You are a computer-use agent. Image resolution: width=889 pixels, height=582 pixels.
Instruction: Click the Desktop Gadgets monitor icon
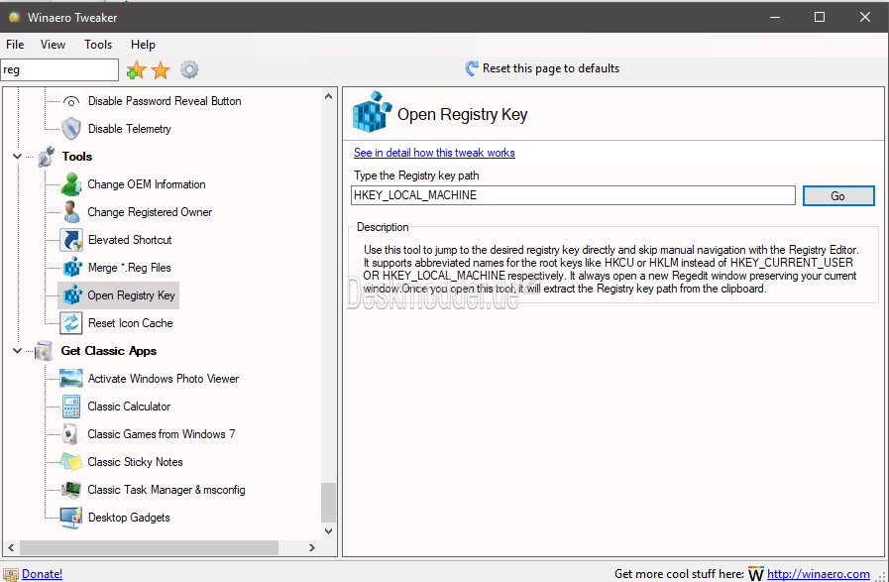(x=71, y=518)
